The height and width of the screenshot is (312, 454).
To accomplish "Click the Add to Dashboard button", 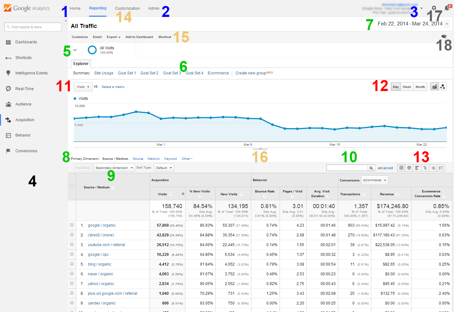I will [139, 37].
